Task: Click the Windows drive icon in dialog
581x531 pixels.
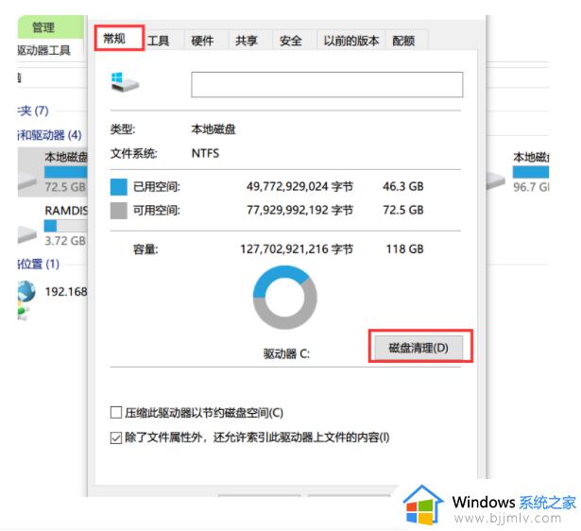Action: click(124, 82)
